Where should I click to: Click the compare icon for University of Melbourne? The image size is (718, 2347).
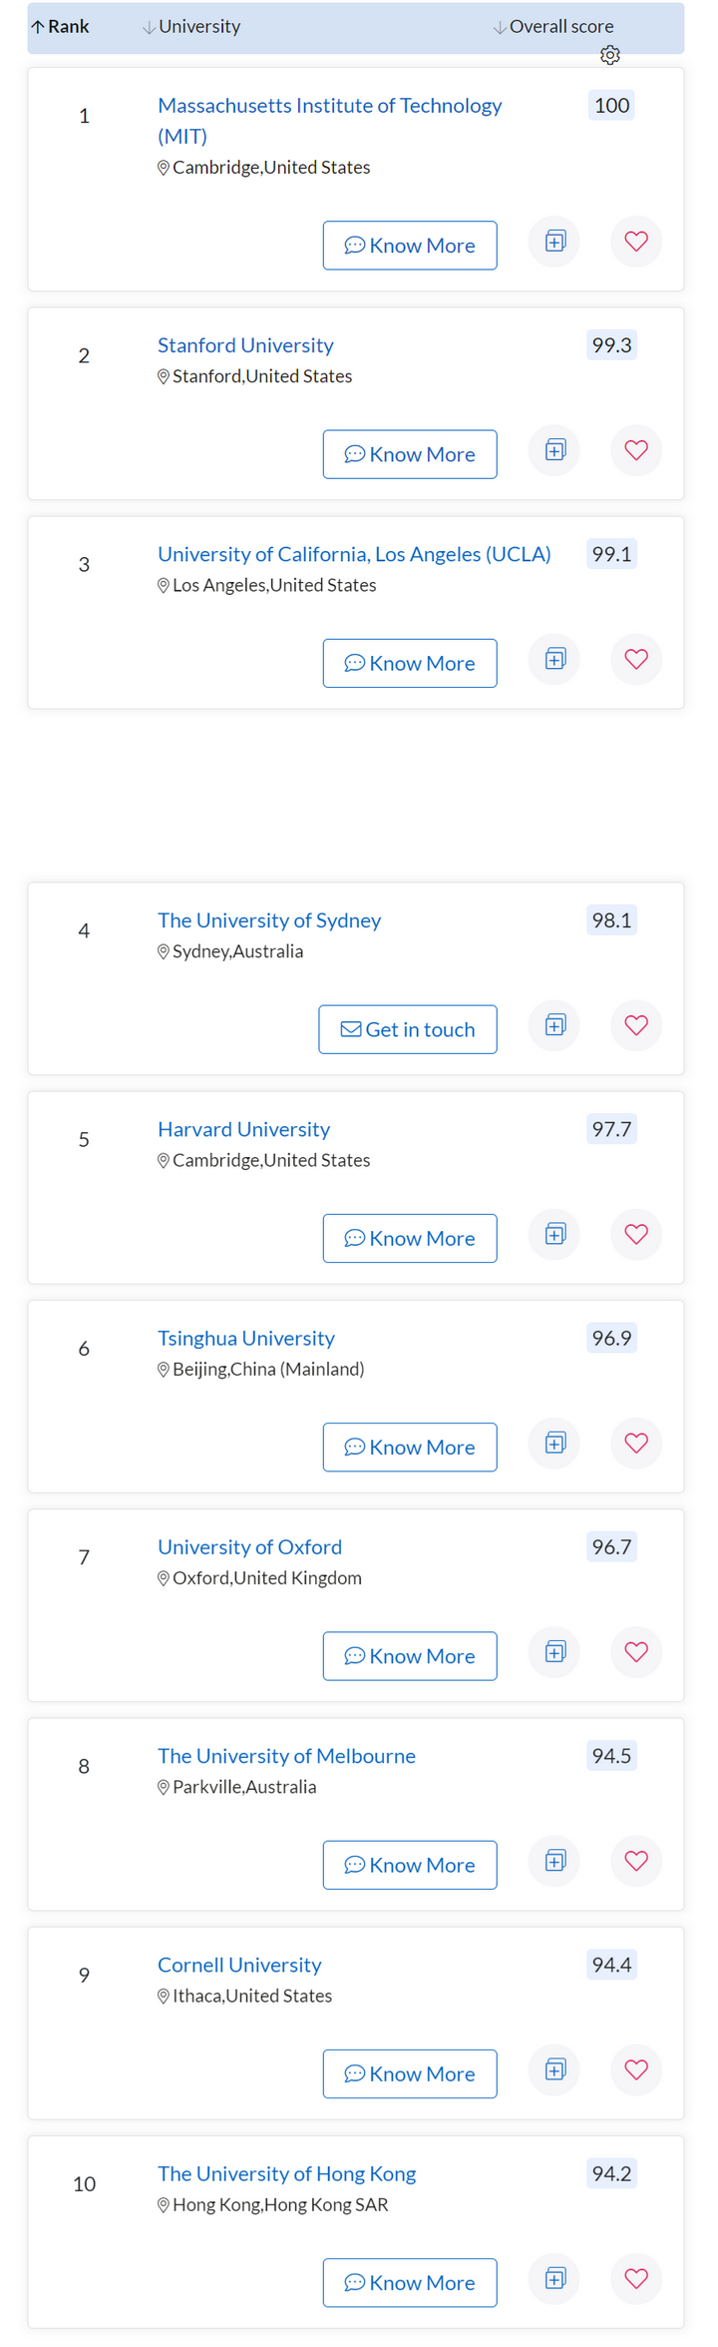(x=554, y=1860)
